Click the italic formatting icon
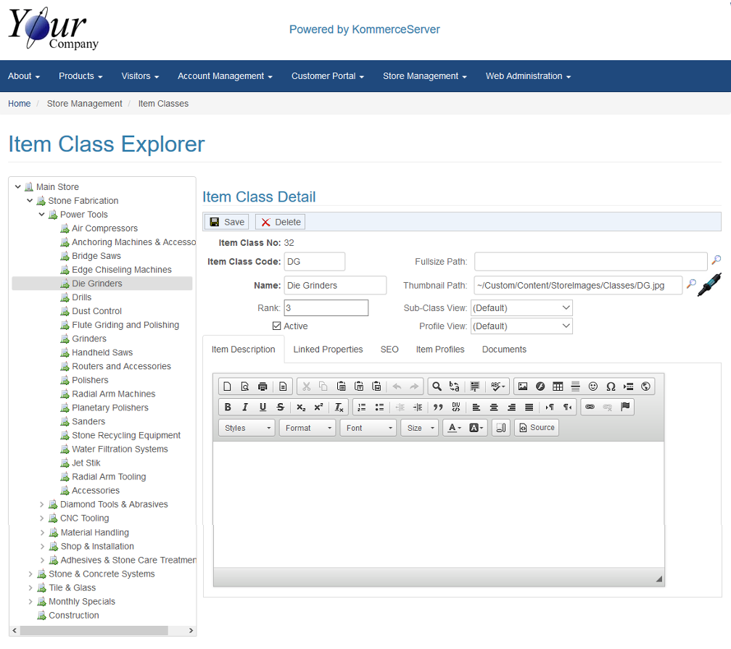 (245, 408)
